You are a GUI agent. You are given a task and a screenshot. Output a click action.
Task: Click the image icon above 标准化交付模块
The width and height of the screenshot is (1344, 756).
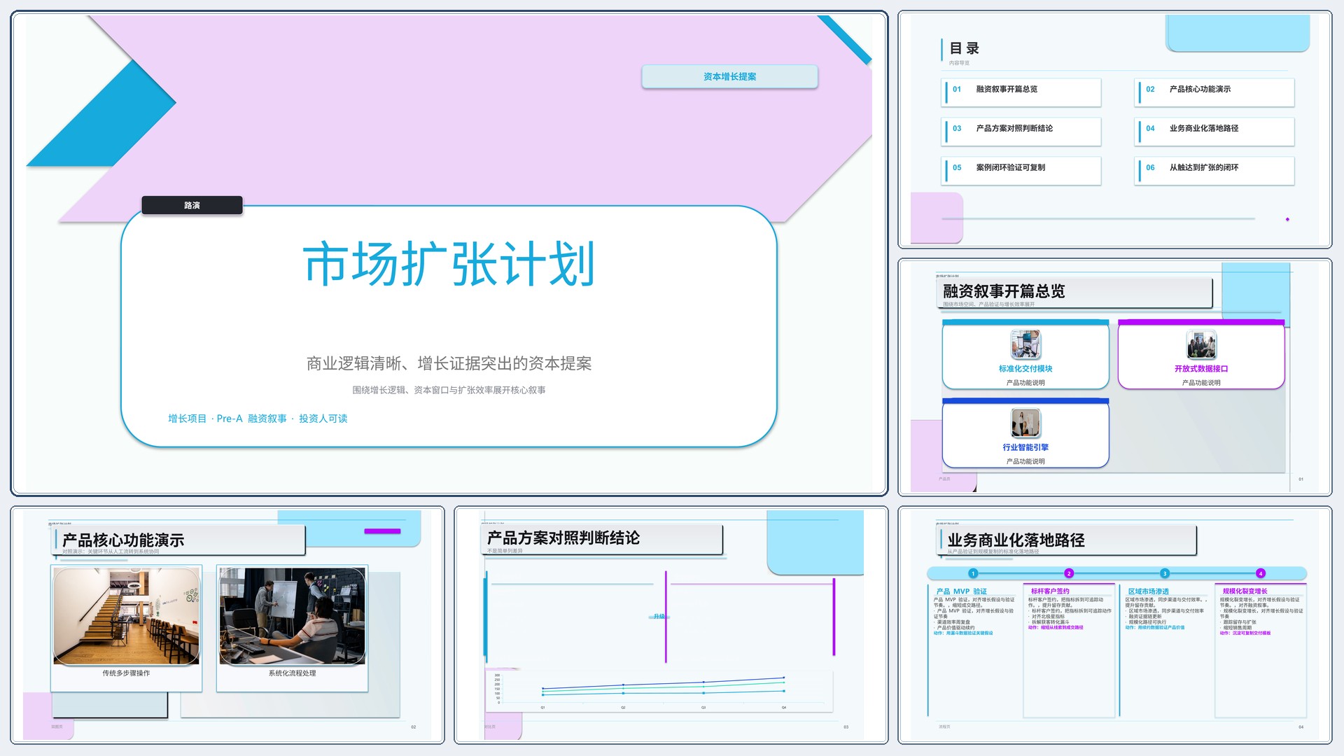pos(1025,344)
